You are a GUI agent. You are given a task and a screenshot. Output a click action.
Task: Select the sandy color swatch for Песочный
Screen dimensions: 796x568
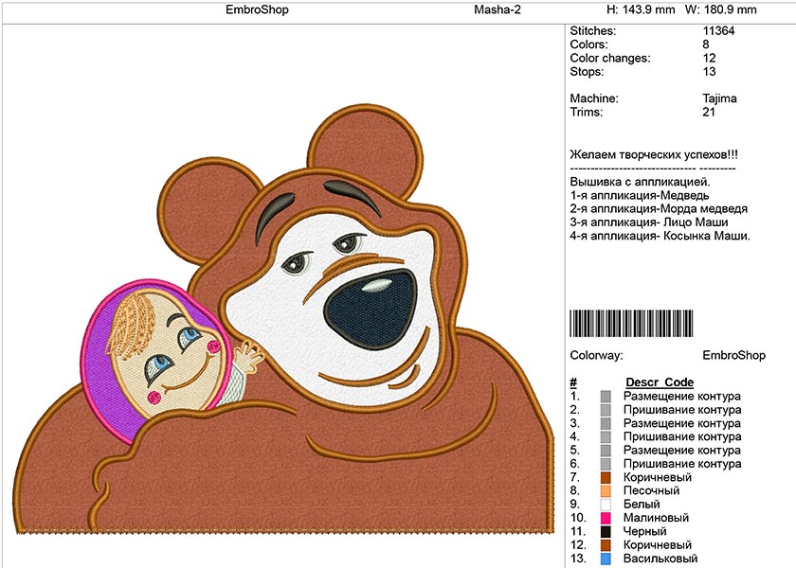tap(606, 491)
